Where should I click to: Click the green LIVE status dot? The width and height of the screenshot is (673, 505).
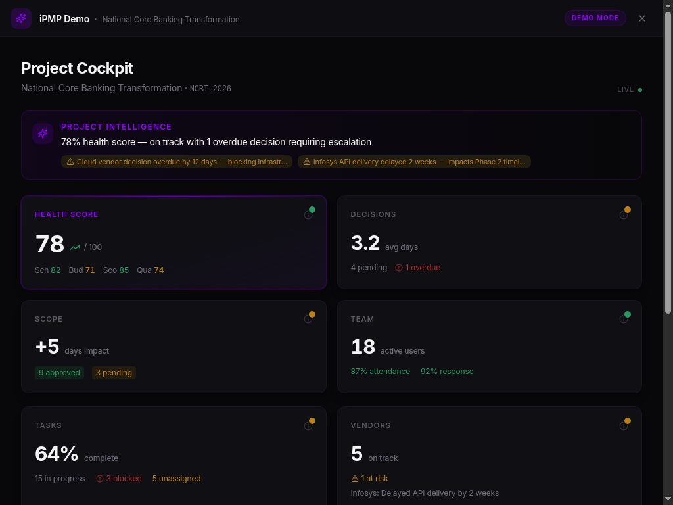[x=640, y=89]
